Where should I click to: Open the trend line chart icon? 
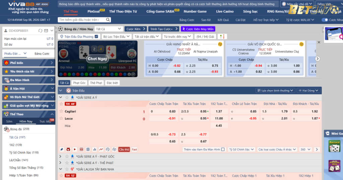click(101, 150)
